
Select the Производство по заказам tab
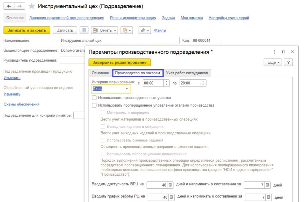pos(138,73)
